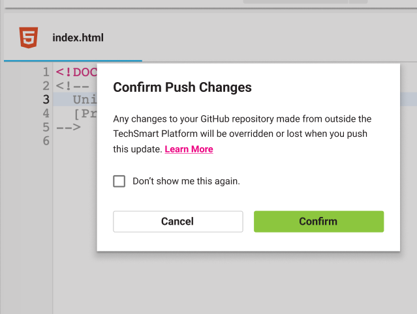Select line number 4 in the gutter
417x314 pixels.
click(x=46, y=113)
